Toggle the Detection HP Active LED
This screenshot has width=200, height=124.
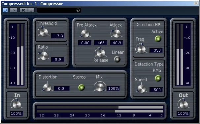(x=158, y=39)
